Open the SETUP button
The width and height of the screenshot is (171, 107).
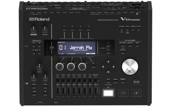click(127, 29)
